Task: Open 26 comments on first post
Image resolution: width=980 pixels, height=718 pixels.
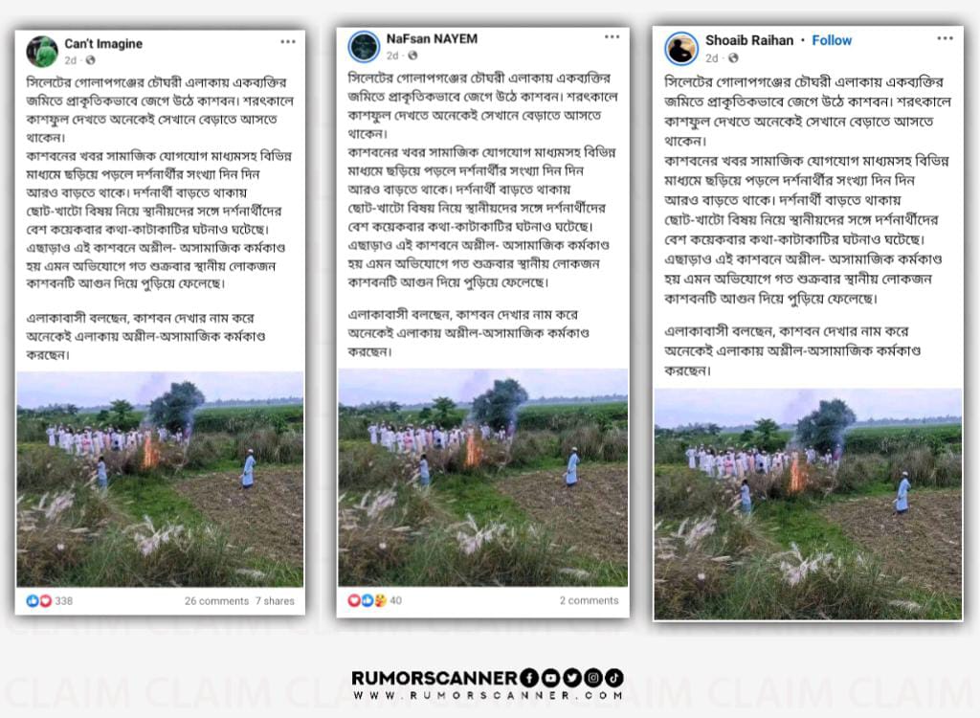Action: coord(216,601)
